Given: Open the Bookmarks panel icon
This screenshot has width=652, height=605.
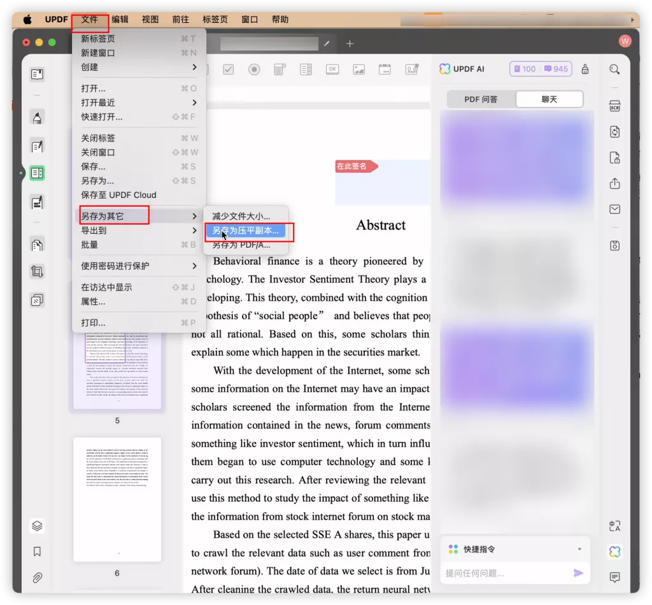Looking at the screenshot, I should point(37,552).
